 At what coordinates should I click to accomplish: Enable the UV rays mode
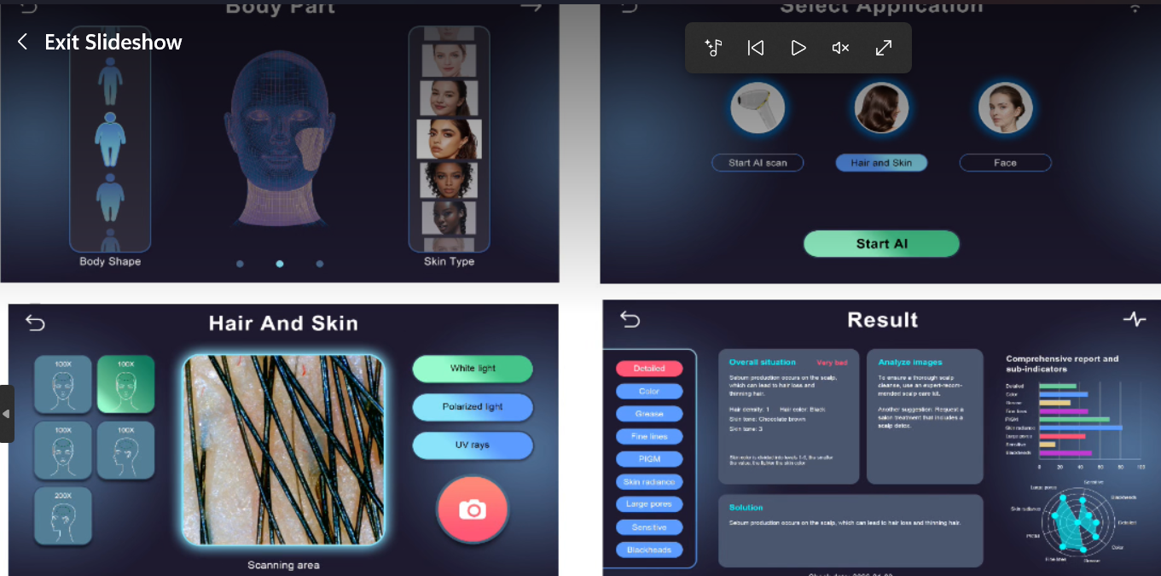[473, 445]
